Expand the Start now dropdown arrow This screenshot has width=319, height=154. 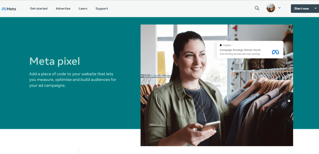point(316,8)
